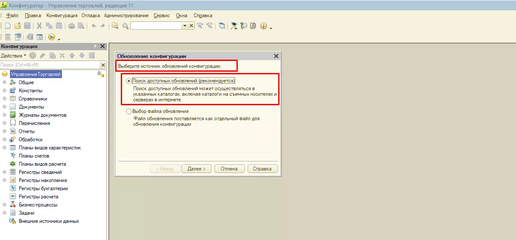Select the Регистры бухгалтерии tree item
Screen dimensions: 516x240
pos(43,188)
